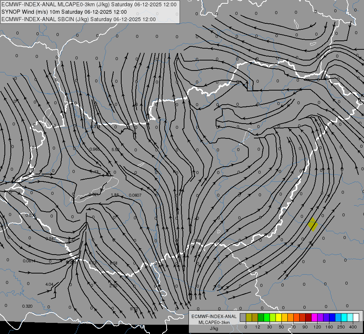Click the map value 7.68
Image resolution: width=364 pixels, height=334 pixels.
(x=197, y=241)
